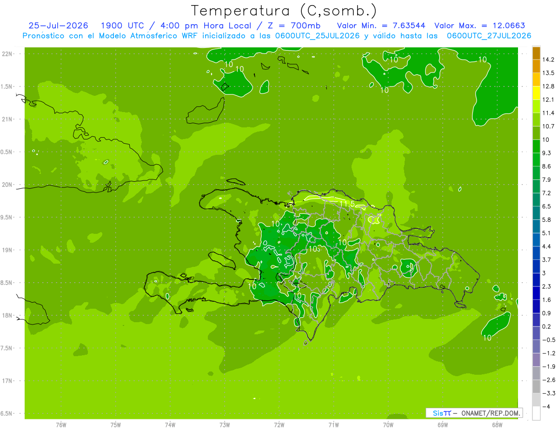
Task: Select '0600UTC_27JUL2026' valid-until text
Action: (x=489, y=36)
